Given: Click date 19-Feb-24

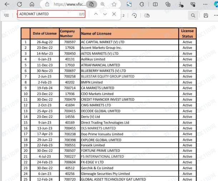Looking at the screenshot, I should tap(45, 88).
